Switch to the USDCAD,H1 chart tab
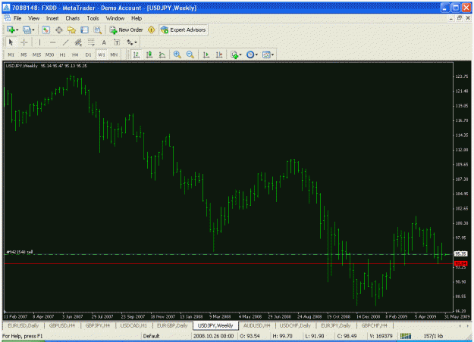The image size is (474, 342). (x=133, y=325)
